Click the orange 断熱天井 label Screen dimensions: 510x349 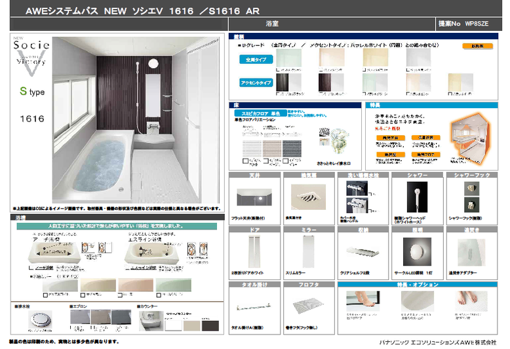click(390, 138)
